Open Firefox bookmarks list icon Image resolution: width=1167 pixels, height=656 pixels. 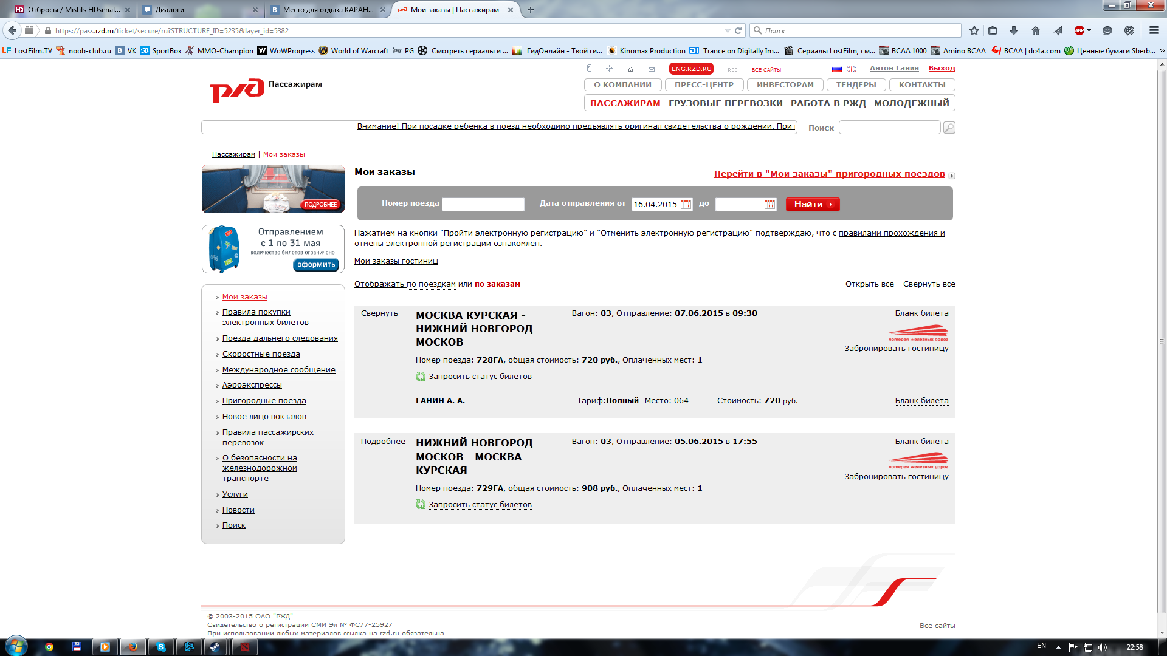(993, 30)
